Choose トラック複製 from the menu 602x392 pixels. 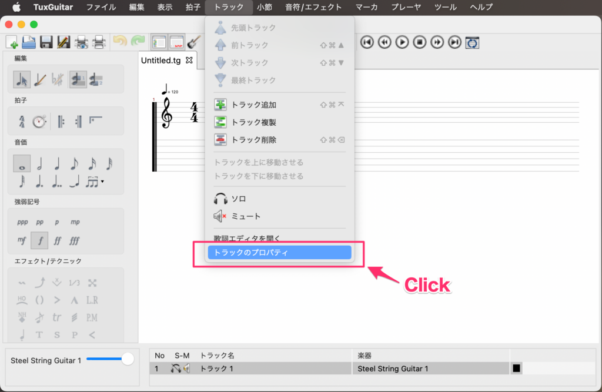point(279,122)
